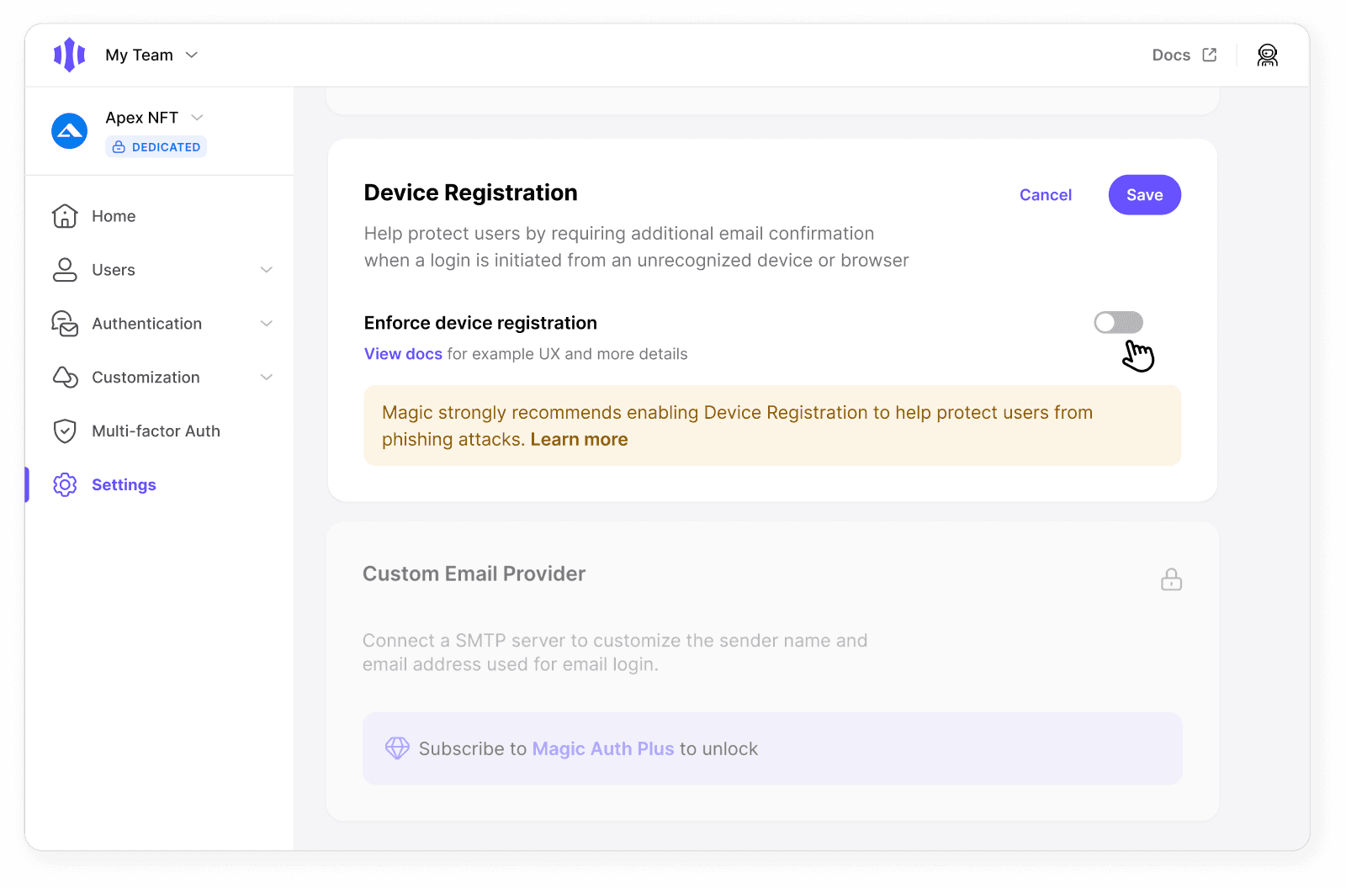Screen dimensions: 1346x888
Task: Open the Docs link
Action: (1171, 55)
